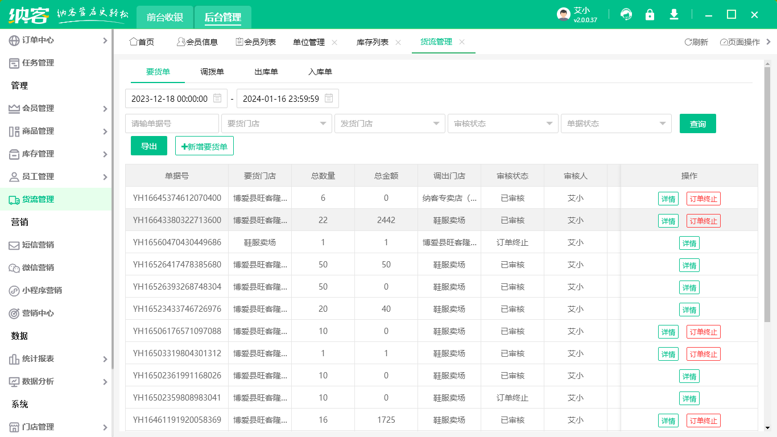
Task: Select the 出库单 sub-tab
Action: [x=266, y=72]
